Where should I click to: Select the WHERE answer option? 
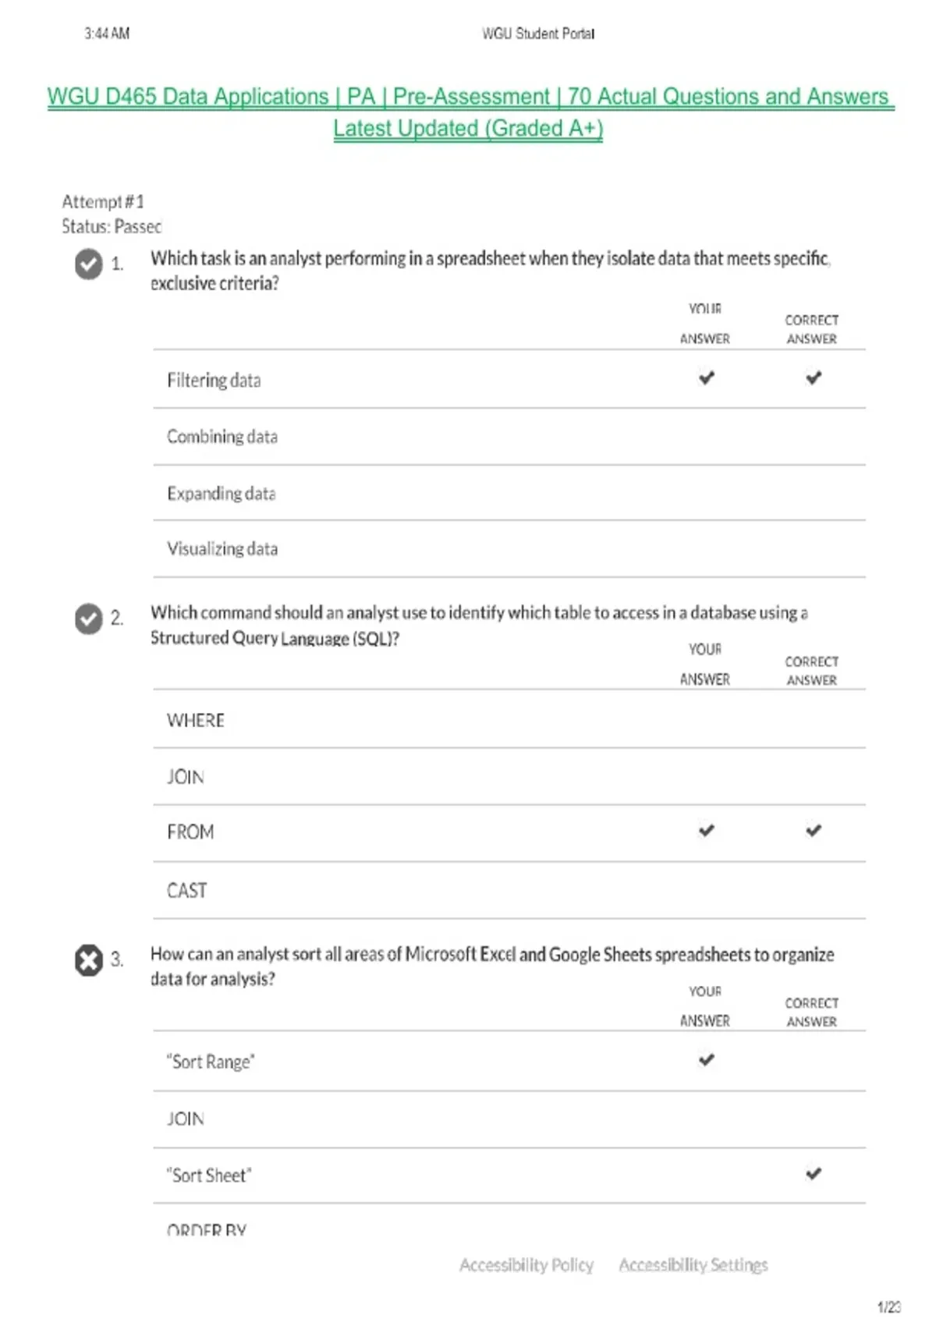pos(509,719)
